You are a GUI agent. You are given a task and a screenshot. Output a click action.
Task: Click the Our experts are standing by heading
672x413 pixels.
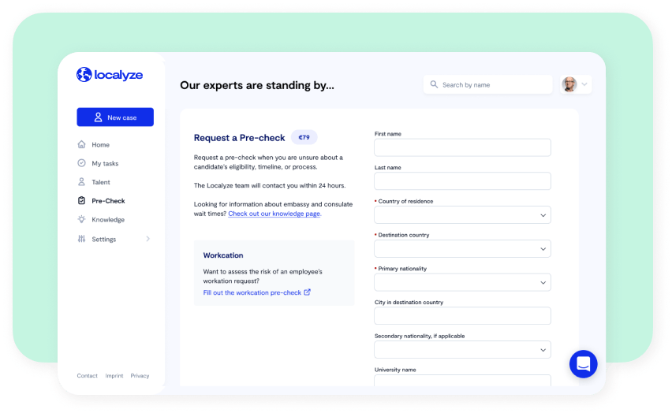coord(257,85)
